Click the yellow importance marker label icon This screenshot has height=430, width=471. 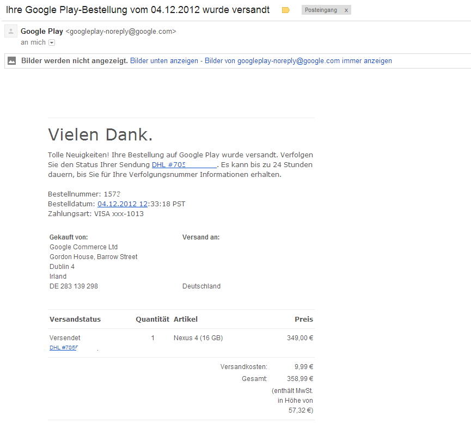(x=285, y=10)
